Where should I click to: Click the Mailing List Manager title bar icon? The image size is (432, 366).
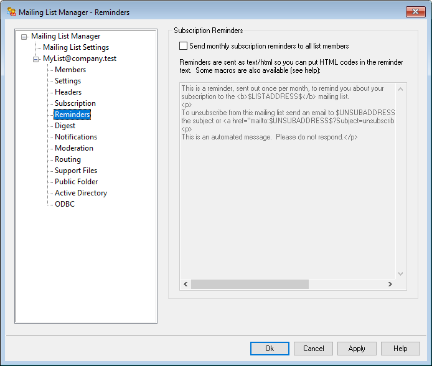[x=11, y=11]
